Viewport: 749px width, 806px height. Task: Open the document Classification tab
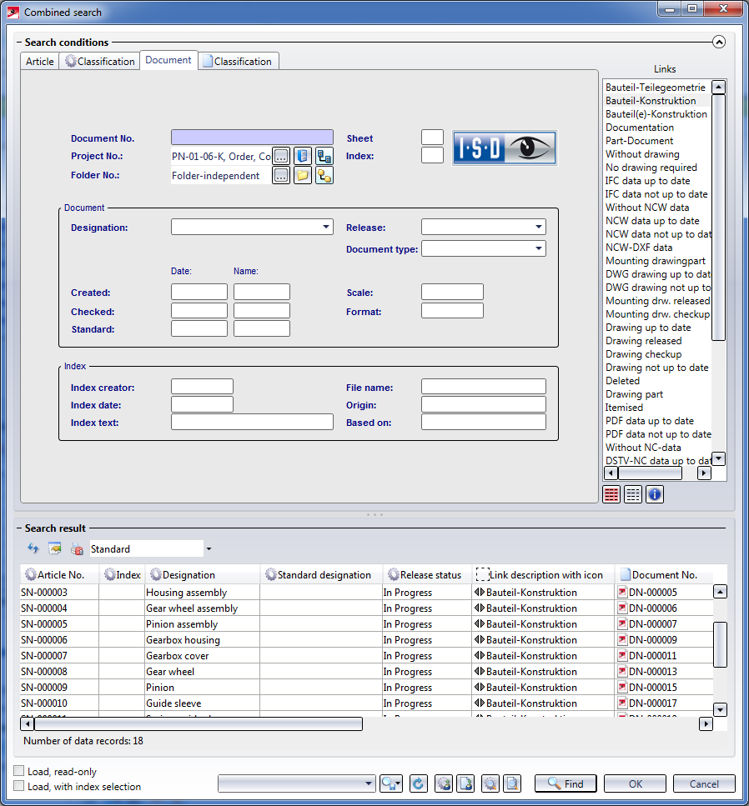tap(238, 62)
